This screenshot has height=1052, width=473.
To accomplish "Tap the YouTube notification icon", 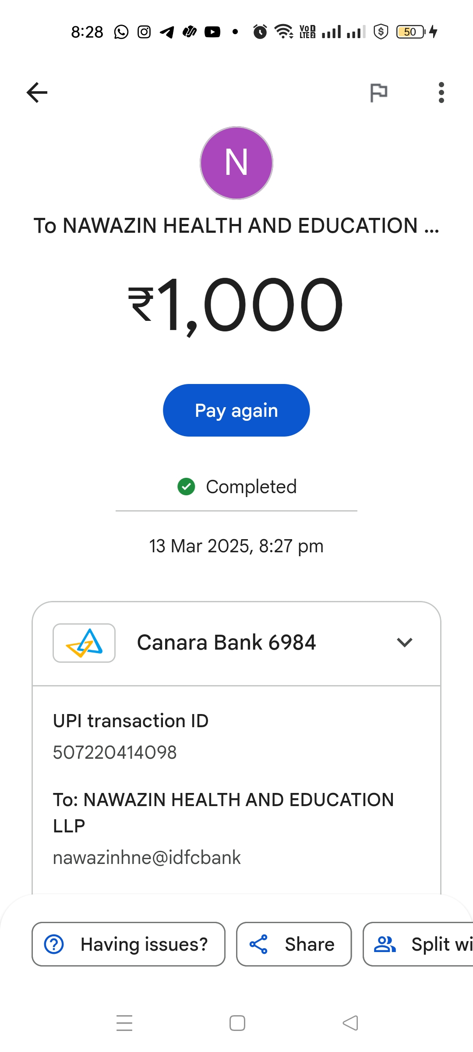I will (212, 32).
